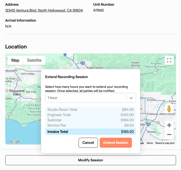This screenshot has width=181, height=170.
Task: Open the map Terms link
Action: click(149, 143)
